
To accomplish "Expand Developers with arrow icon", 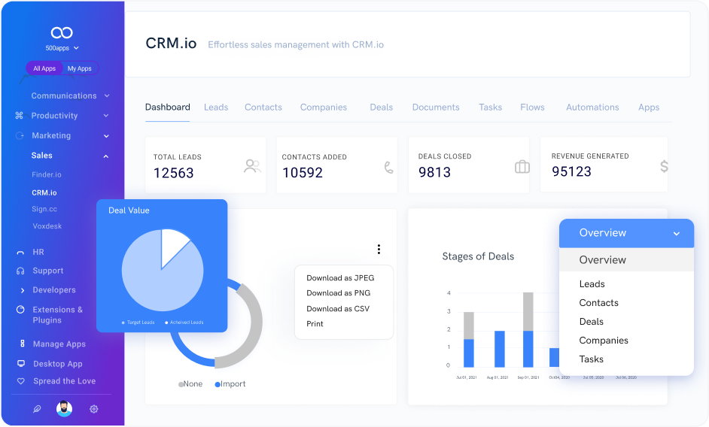I will [x=23, y=290].
